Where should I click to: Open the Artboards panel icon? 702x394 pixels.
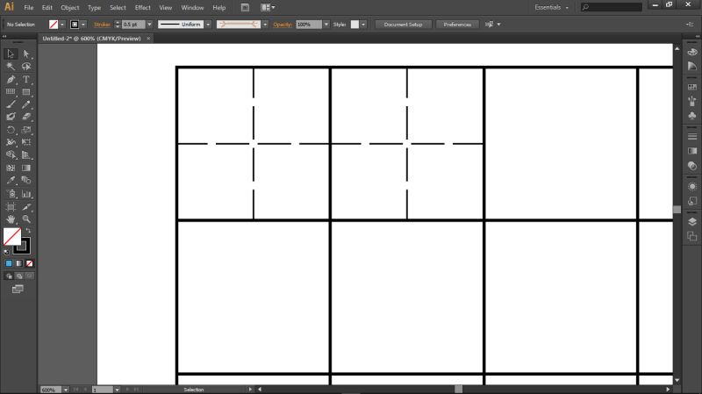[692, 236]
